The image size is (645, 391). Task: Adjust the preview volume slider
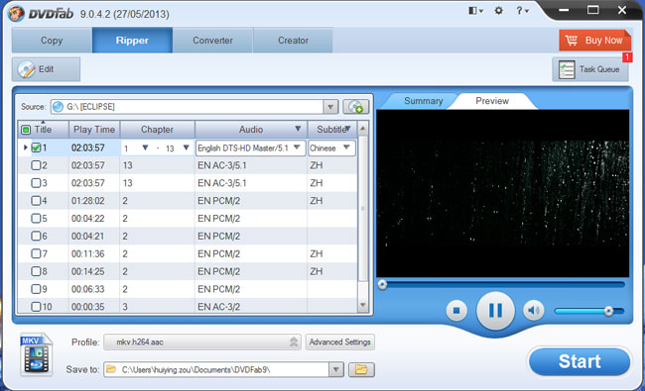pos(589,312)
